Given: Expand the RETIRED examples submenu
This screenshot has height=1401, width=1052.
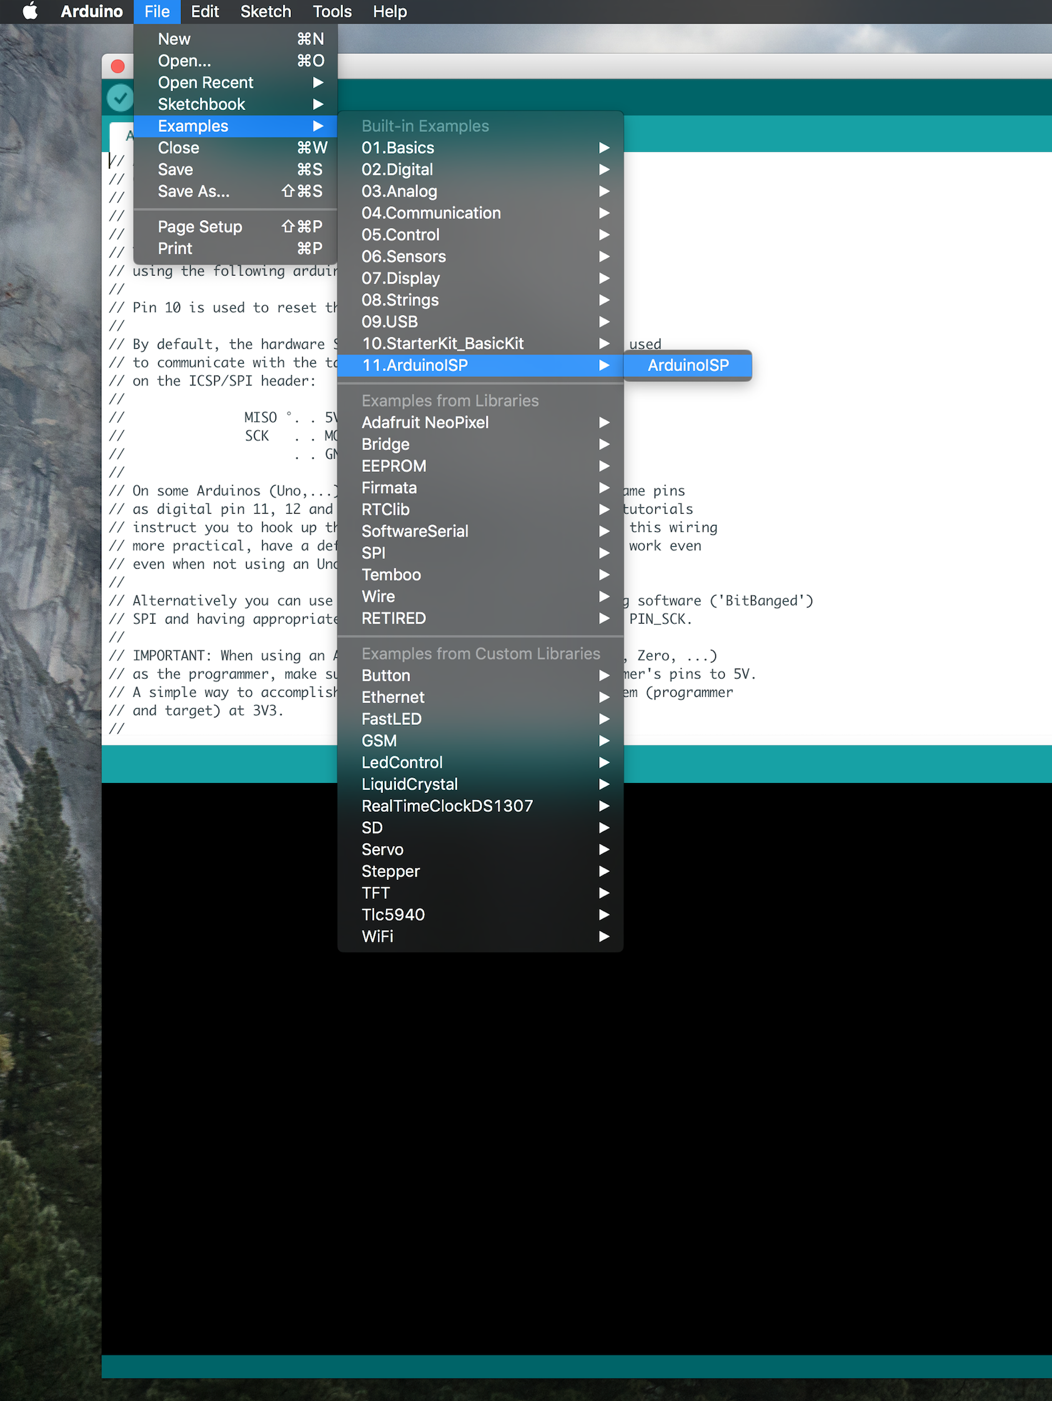Looking at the screenshot, I should (393, 619).
